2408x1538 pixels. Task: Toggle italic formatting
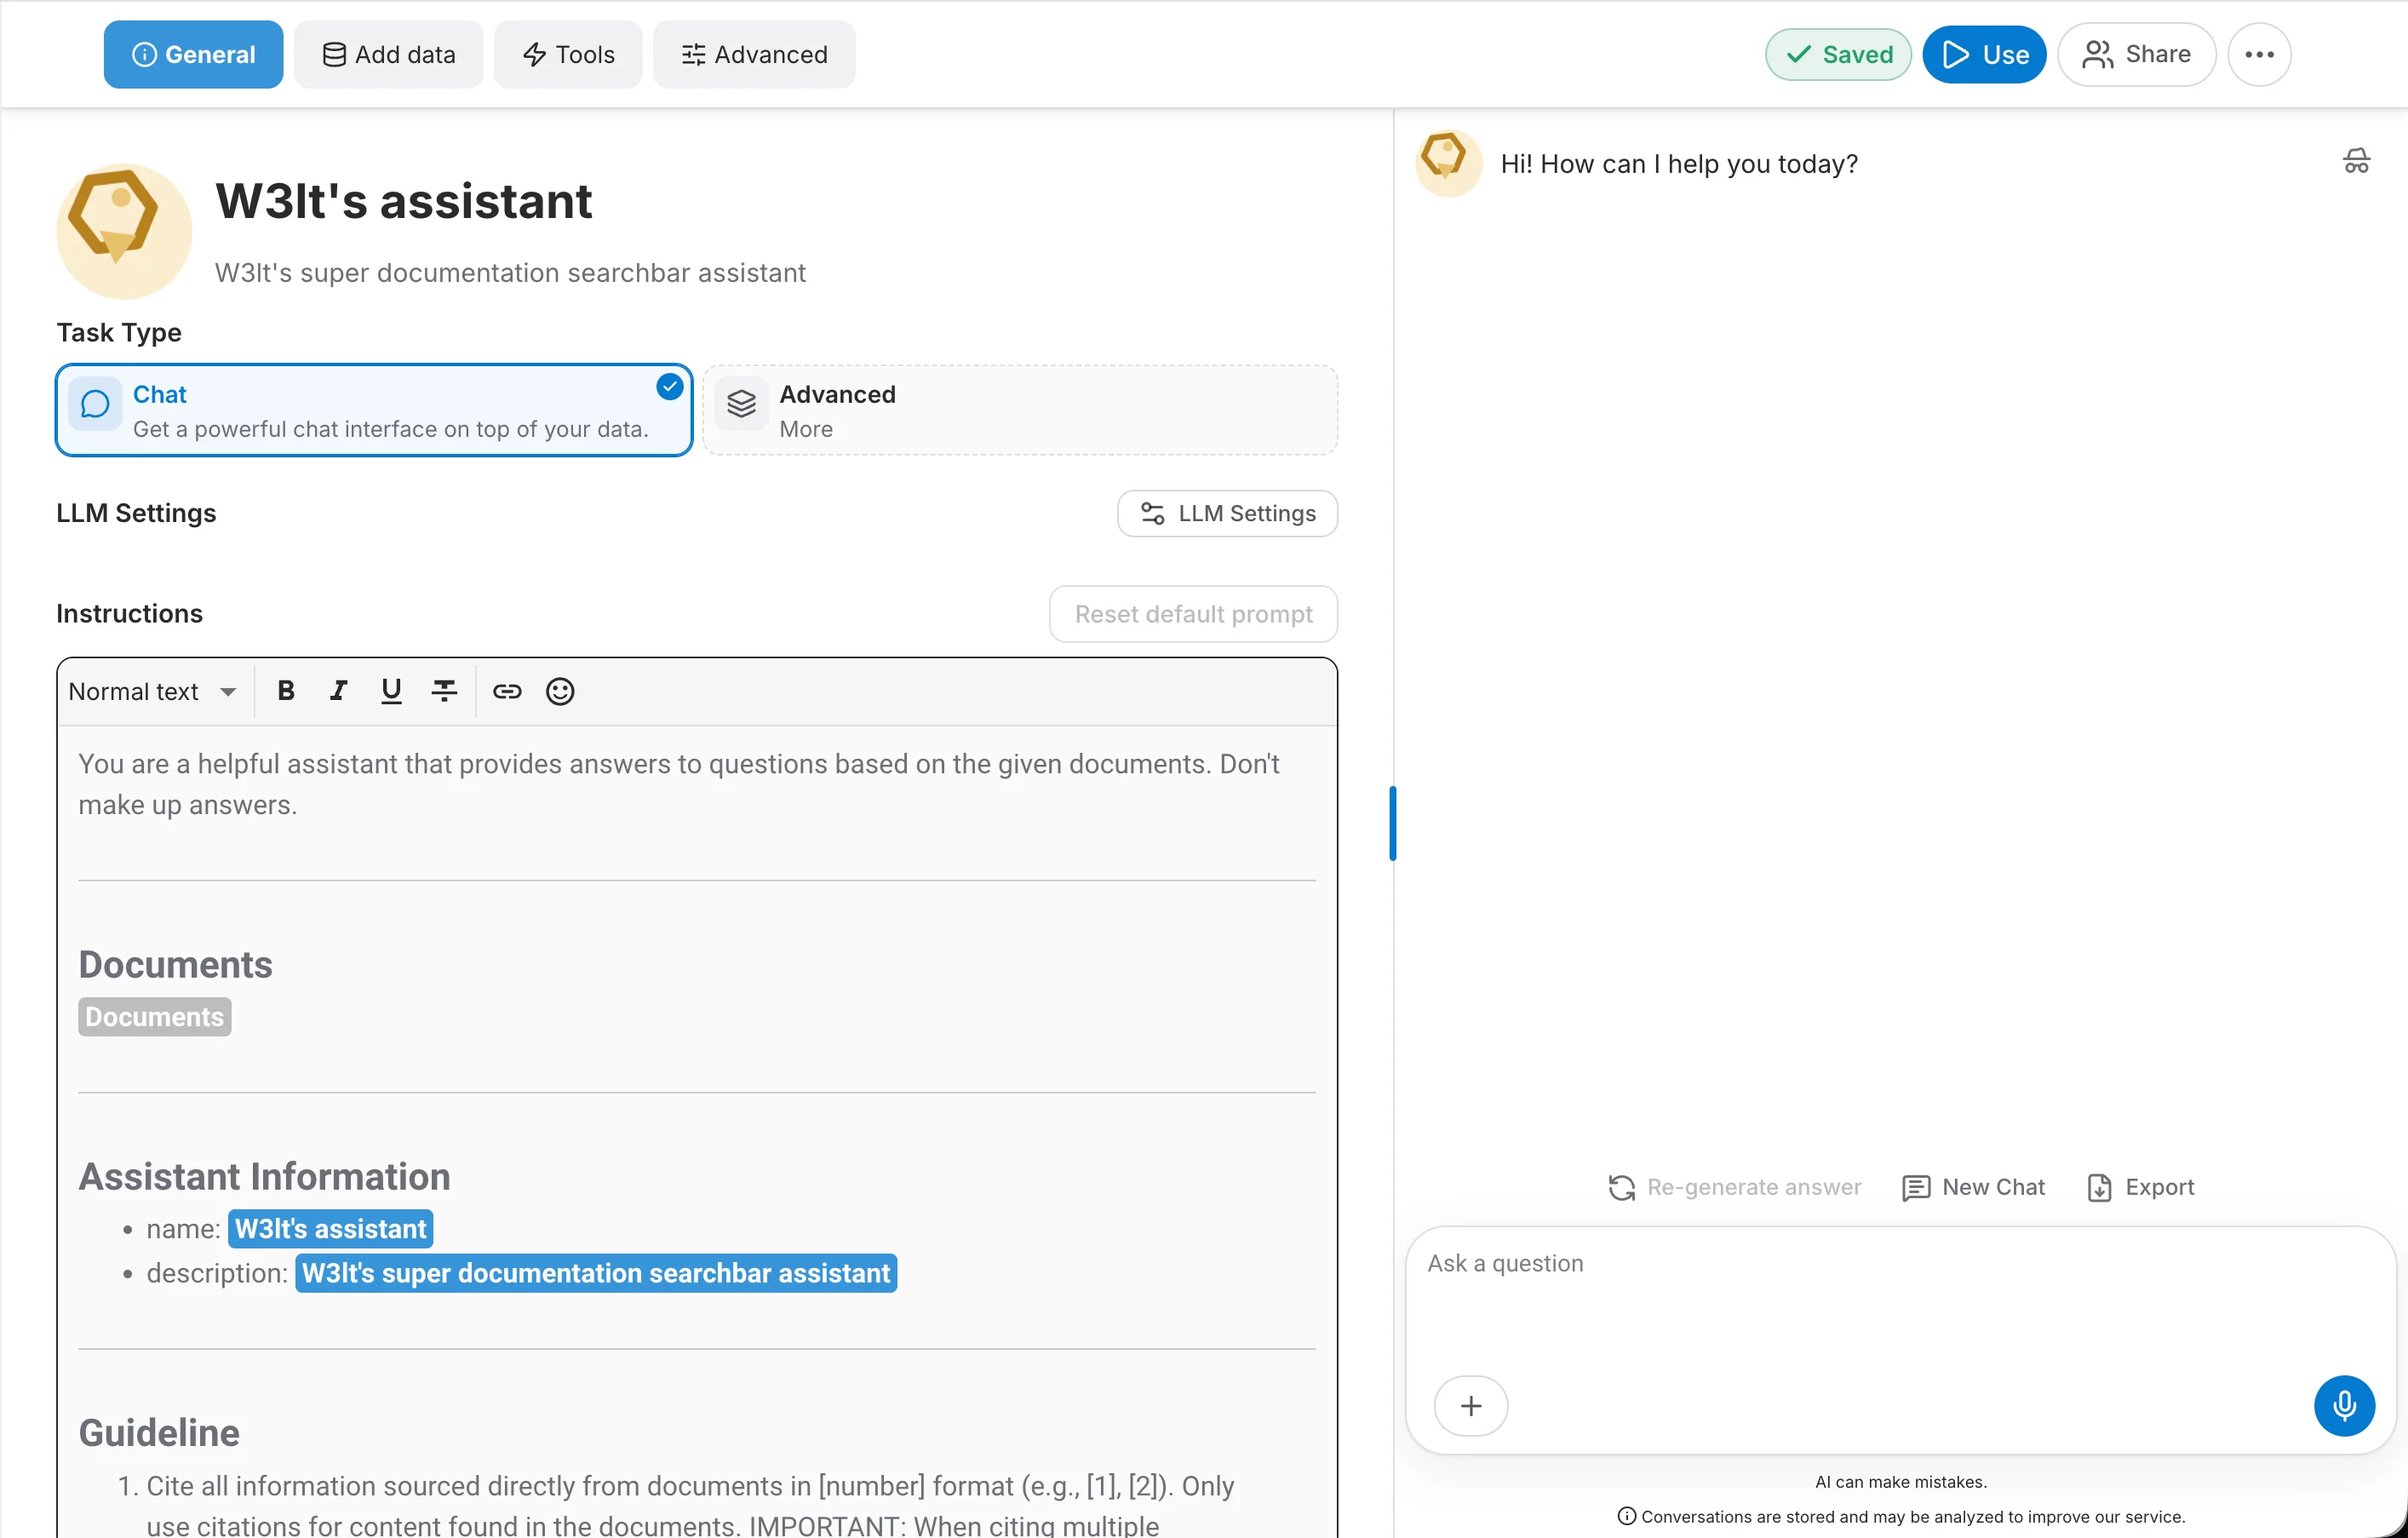(x=338, y=691)
